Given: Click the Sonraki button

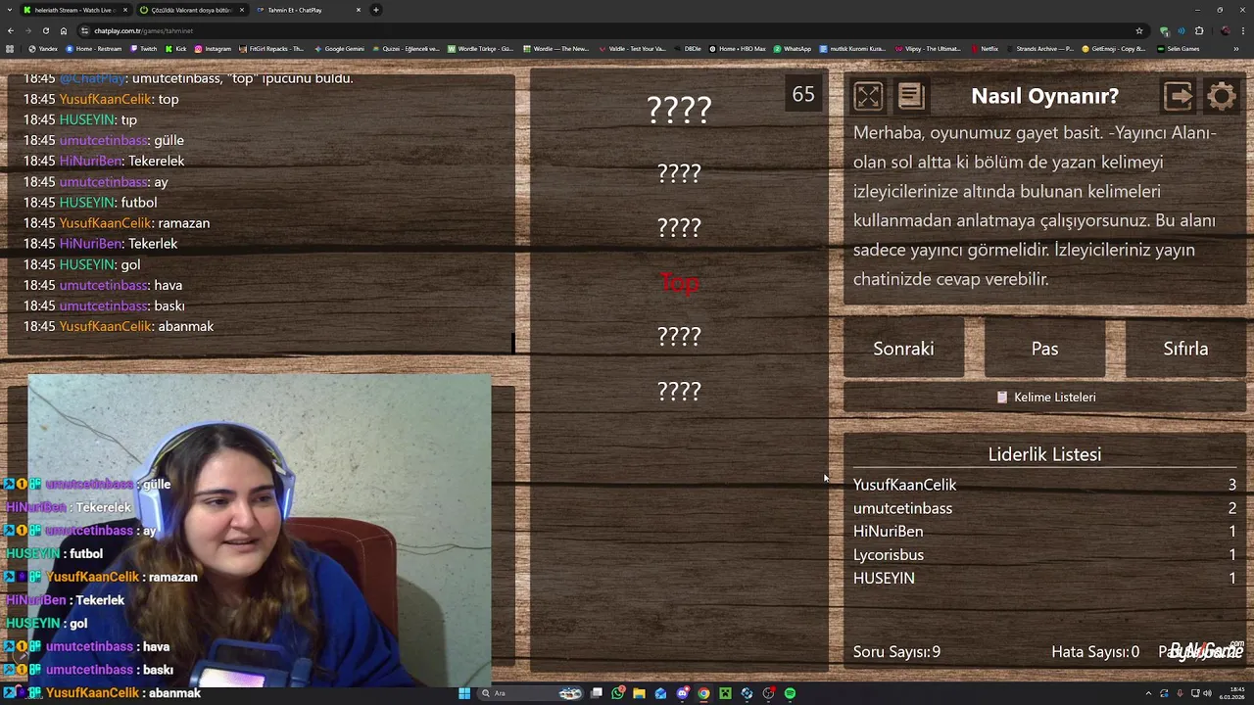Looking at the screenshot, I should point(903,349).
